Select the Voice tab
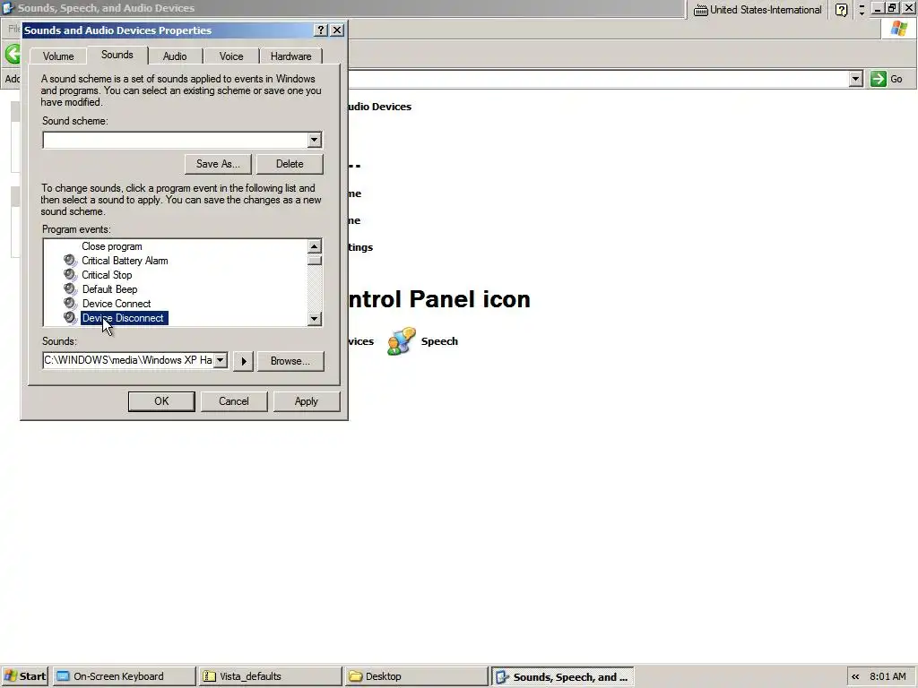The width and height of the screenshot is (918, 688). [x=231, y=56]
